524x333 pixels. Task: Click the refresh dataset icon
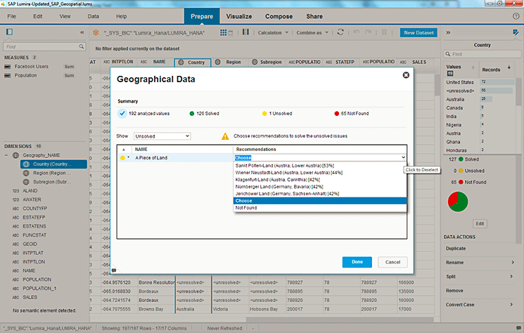pos(341,32)
